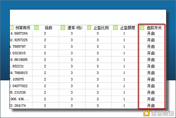The height and width of the screenshot is (118, 176).
Task: Click 止盈额度 value 1 in 3.0323015 row
Action: click(124, 53)
